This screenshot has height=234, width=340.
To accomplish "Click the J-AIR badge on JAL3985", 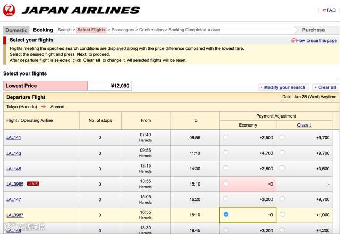I will (x=33, y=183).
